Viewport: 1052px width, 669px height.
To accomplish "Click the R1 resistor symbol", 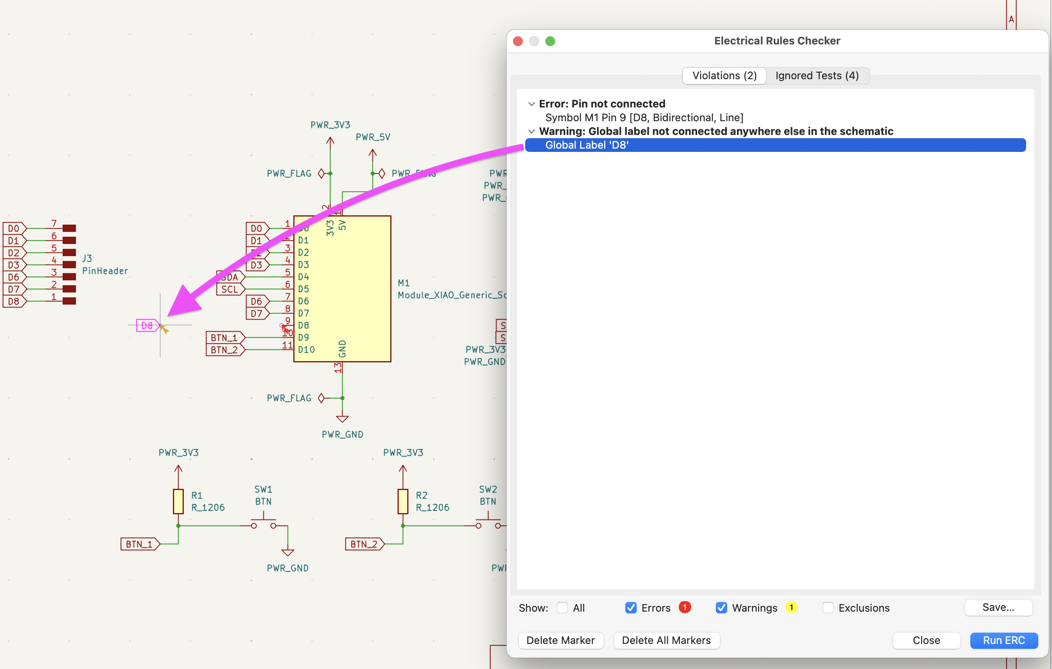I will (x=178, y=501).
